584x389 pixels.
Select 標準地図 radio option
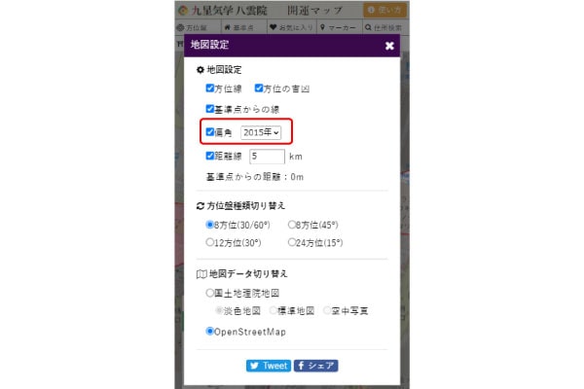coord(273,310)
